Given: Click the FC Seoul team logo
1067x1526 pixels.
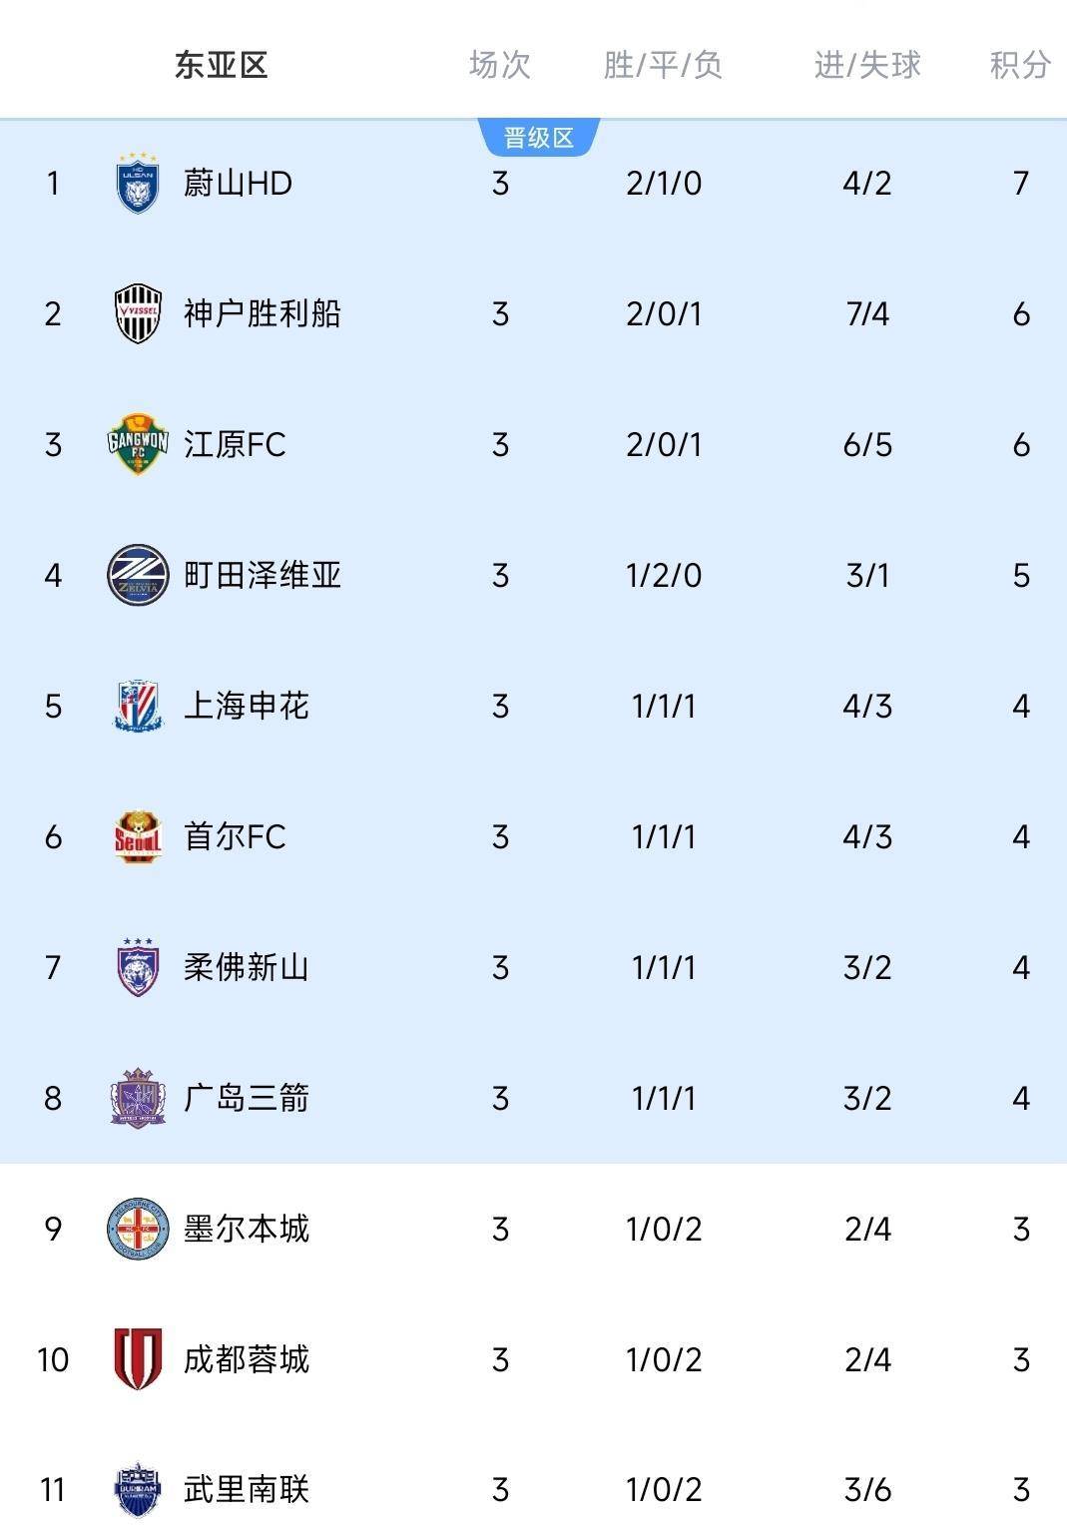Looking at the screenshot, I should pos(138,836).
